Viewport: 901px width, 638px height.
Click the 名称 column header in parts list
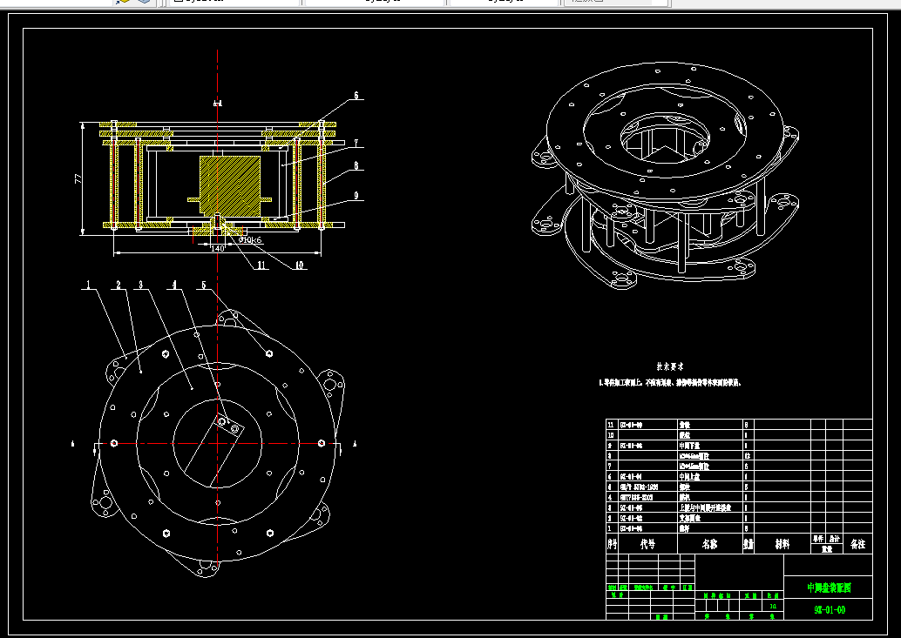709,544
